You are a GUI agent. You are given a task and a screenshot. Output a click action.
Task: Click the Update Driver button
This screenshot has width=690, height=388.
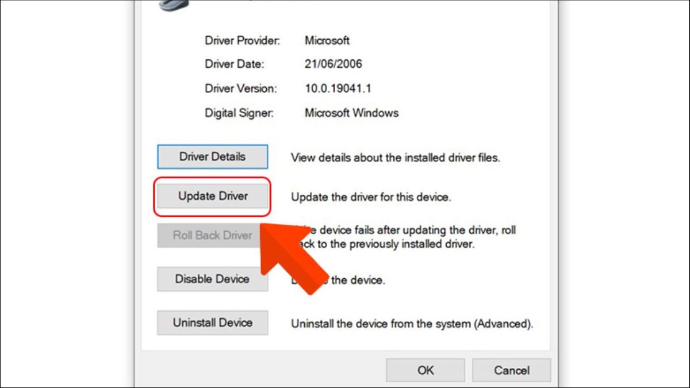(x=213, y=196)
